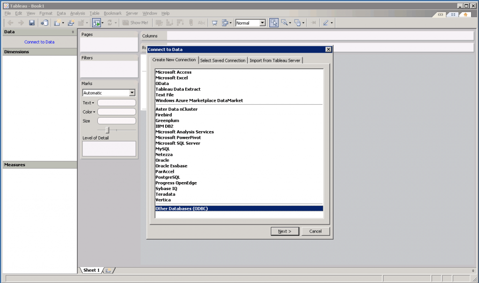Open the Normal fit dropdown in the toolbar
479x283 pixels.
pyautogui.click(x=262, y=22)
